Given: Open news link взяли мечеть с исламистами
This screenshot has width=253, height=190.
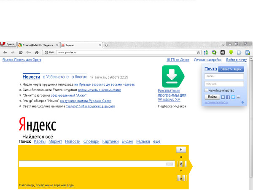Looking at the screenshot, I should (x=100, y=90).
